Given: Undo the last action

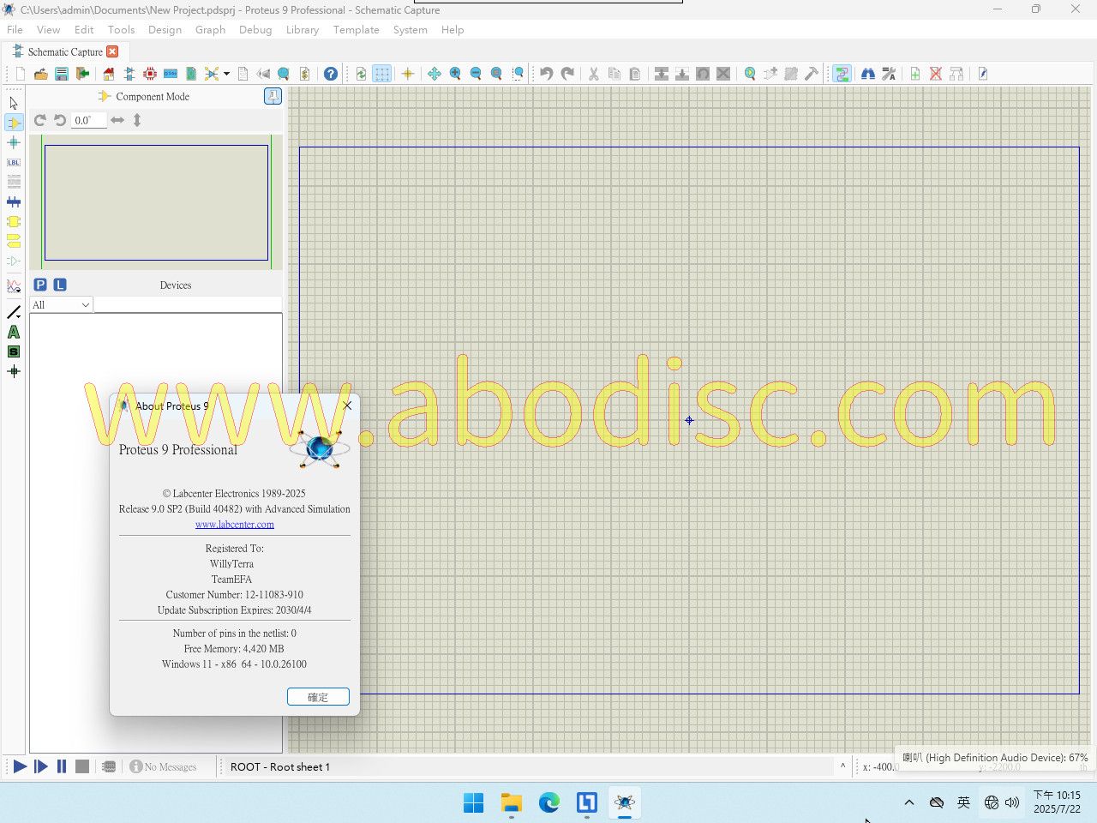Looking at the screenshot, I should coord(546,74).
